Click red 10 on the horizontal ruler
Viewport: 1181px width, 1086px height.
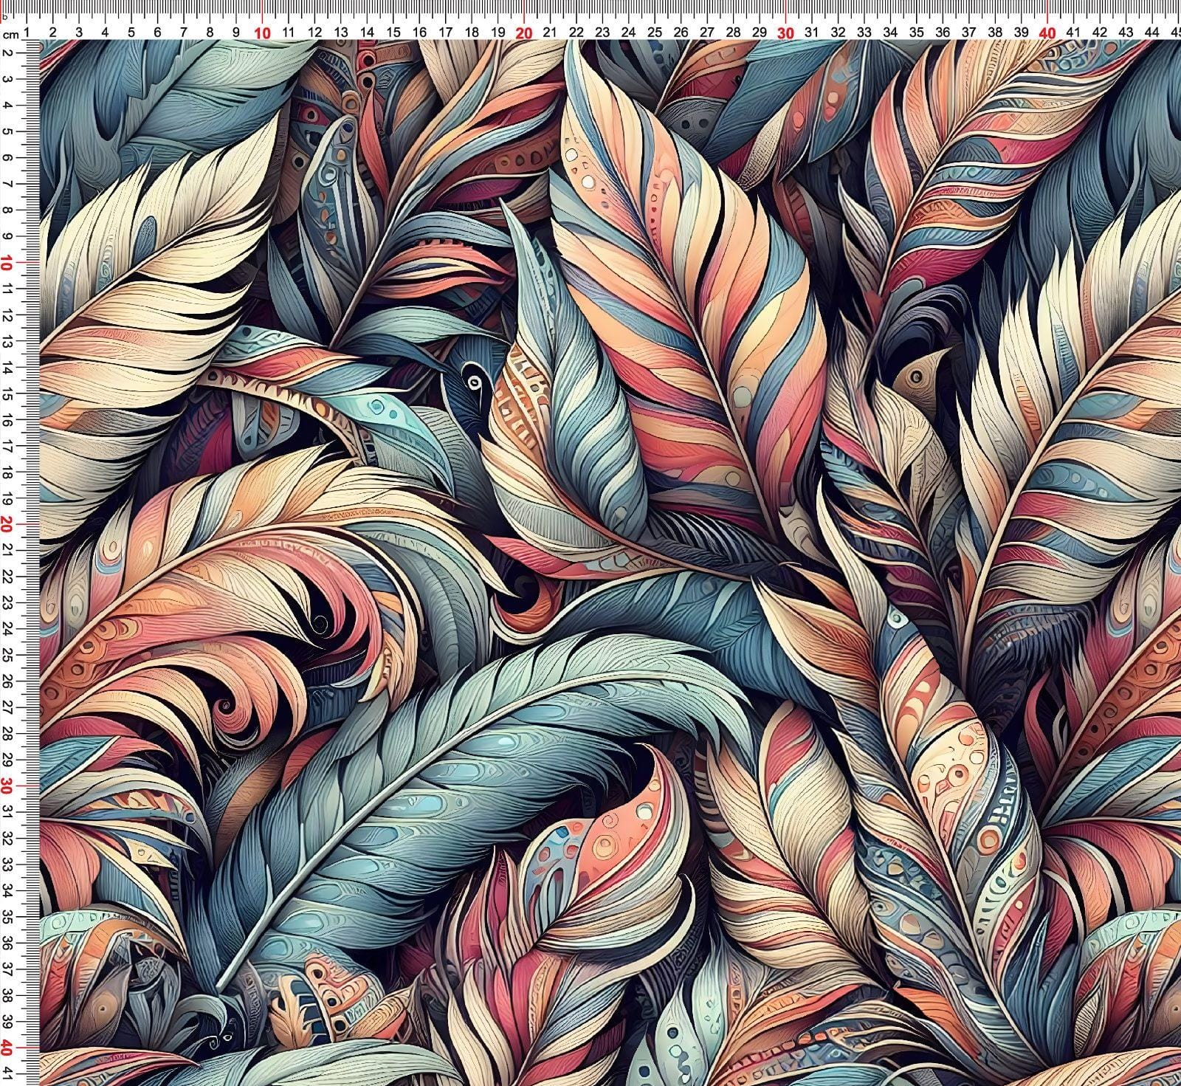(261, 32)
